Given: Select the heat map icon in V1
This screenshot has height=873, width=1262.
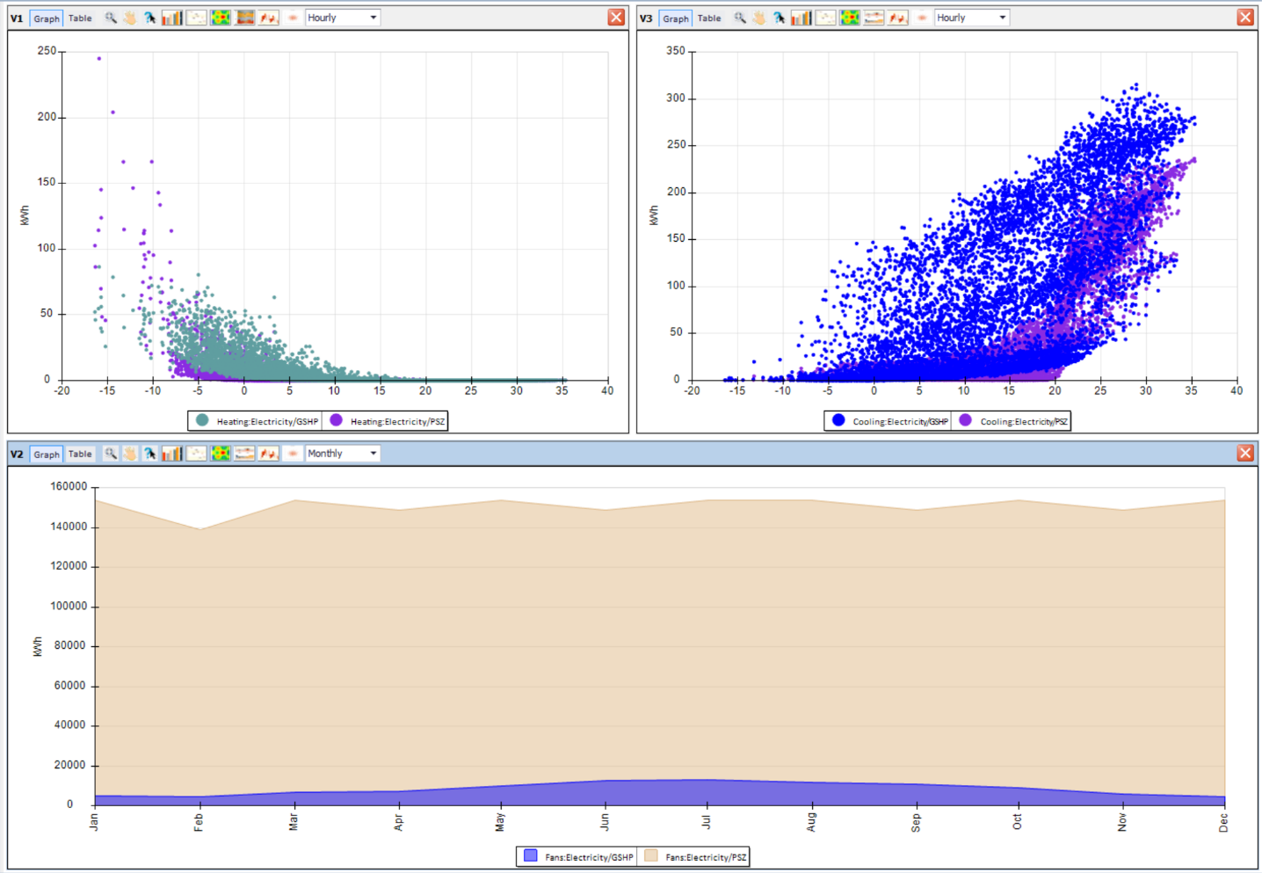Looking at the screenshot, I should click(221, 18).
